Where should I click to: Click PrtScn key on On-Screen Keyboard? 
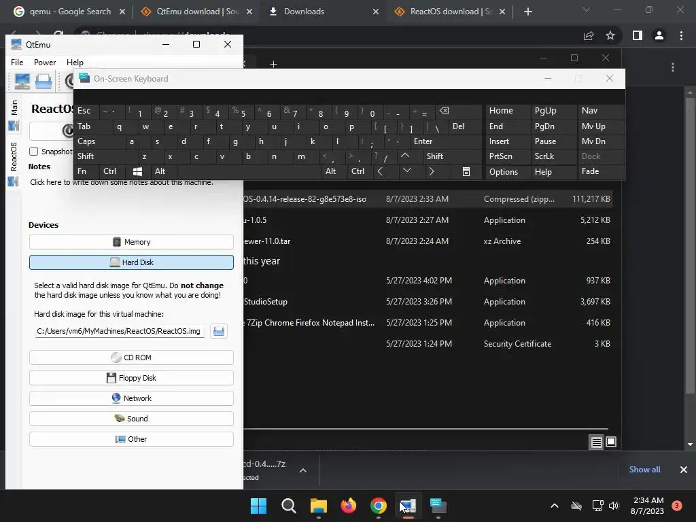(508, 156)
